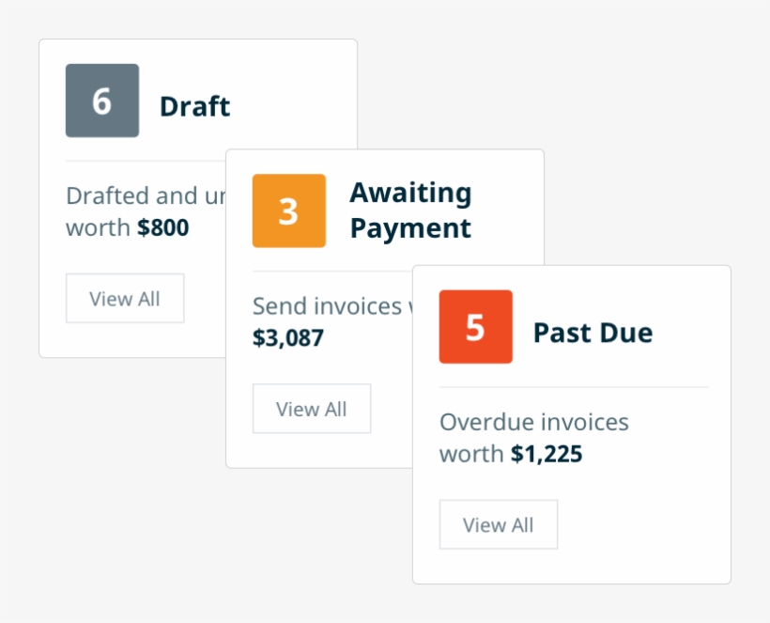The image size is (770, 623).
Task: Select the Awaiting Payment status indicator square
Action: [x=288, y=210]
